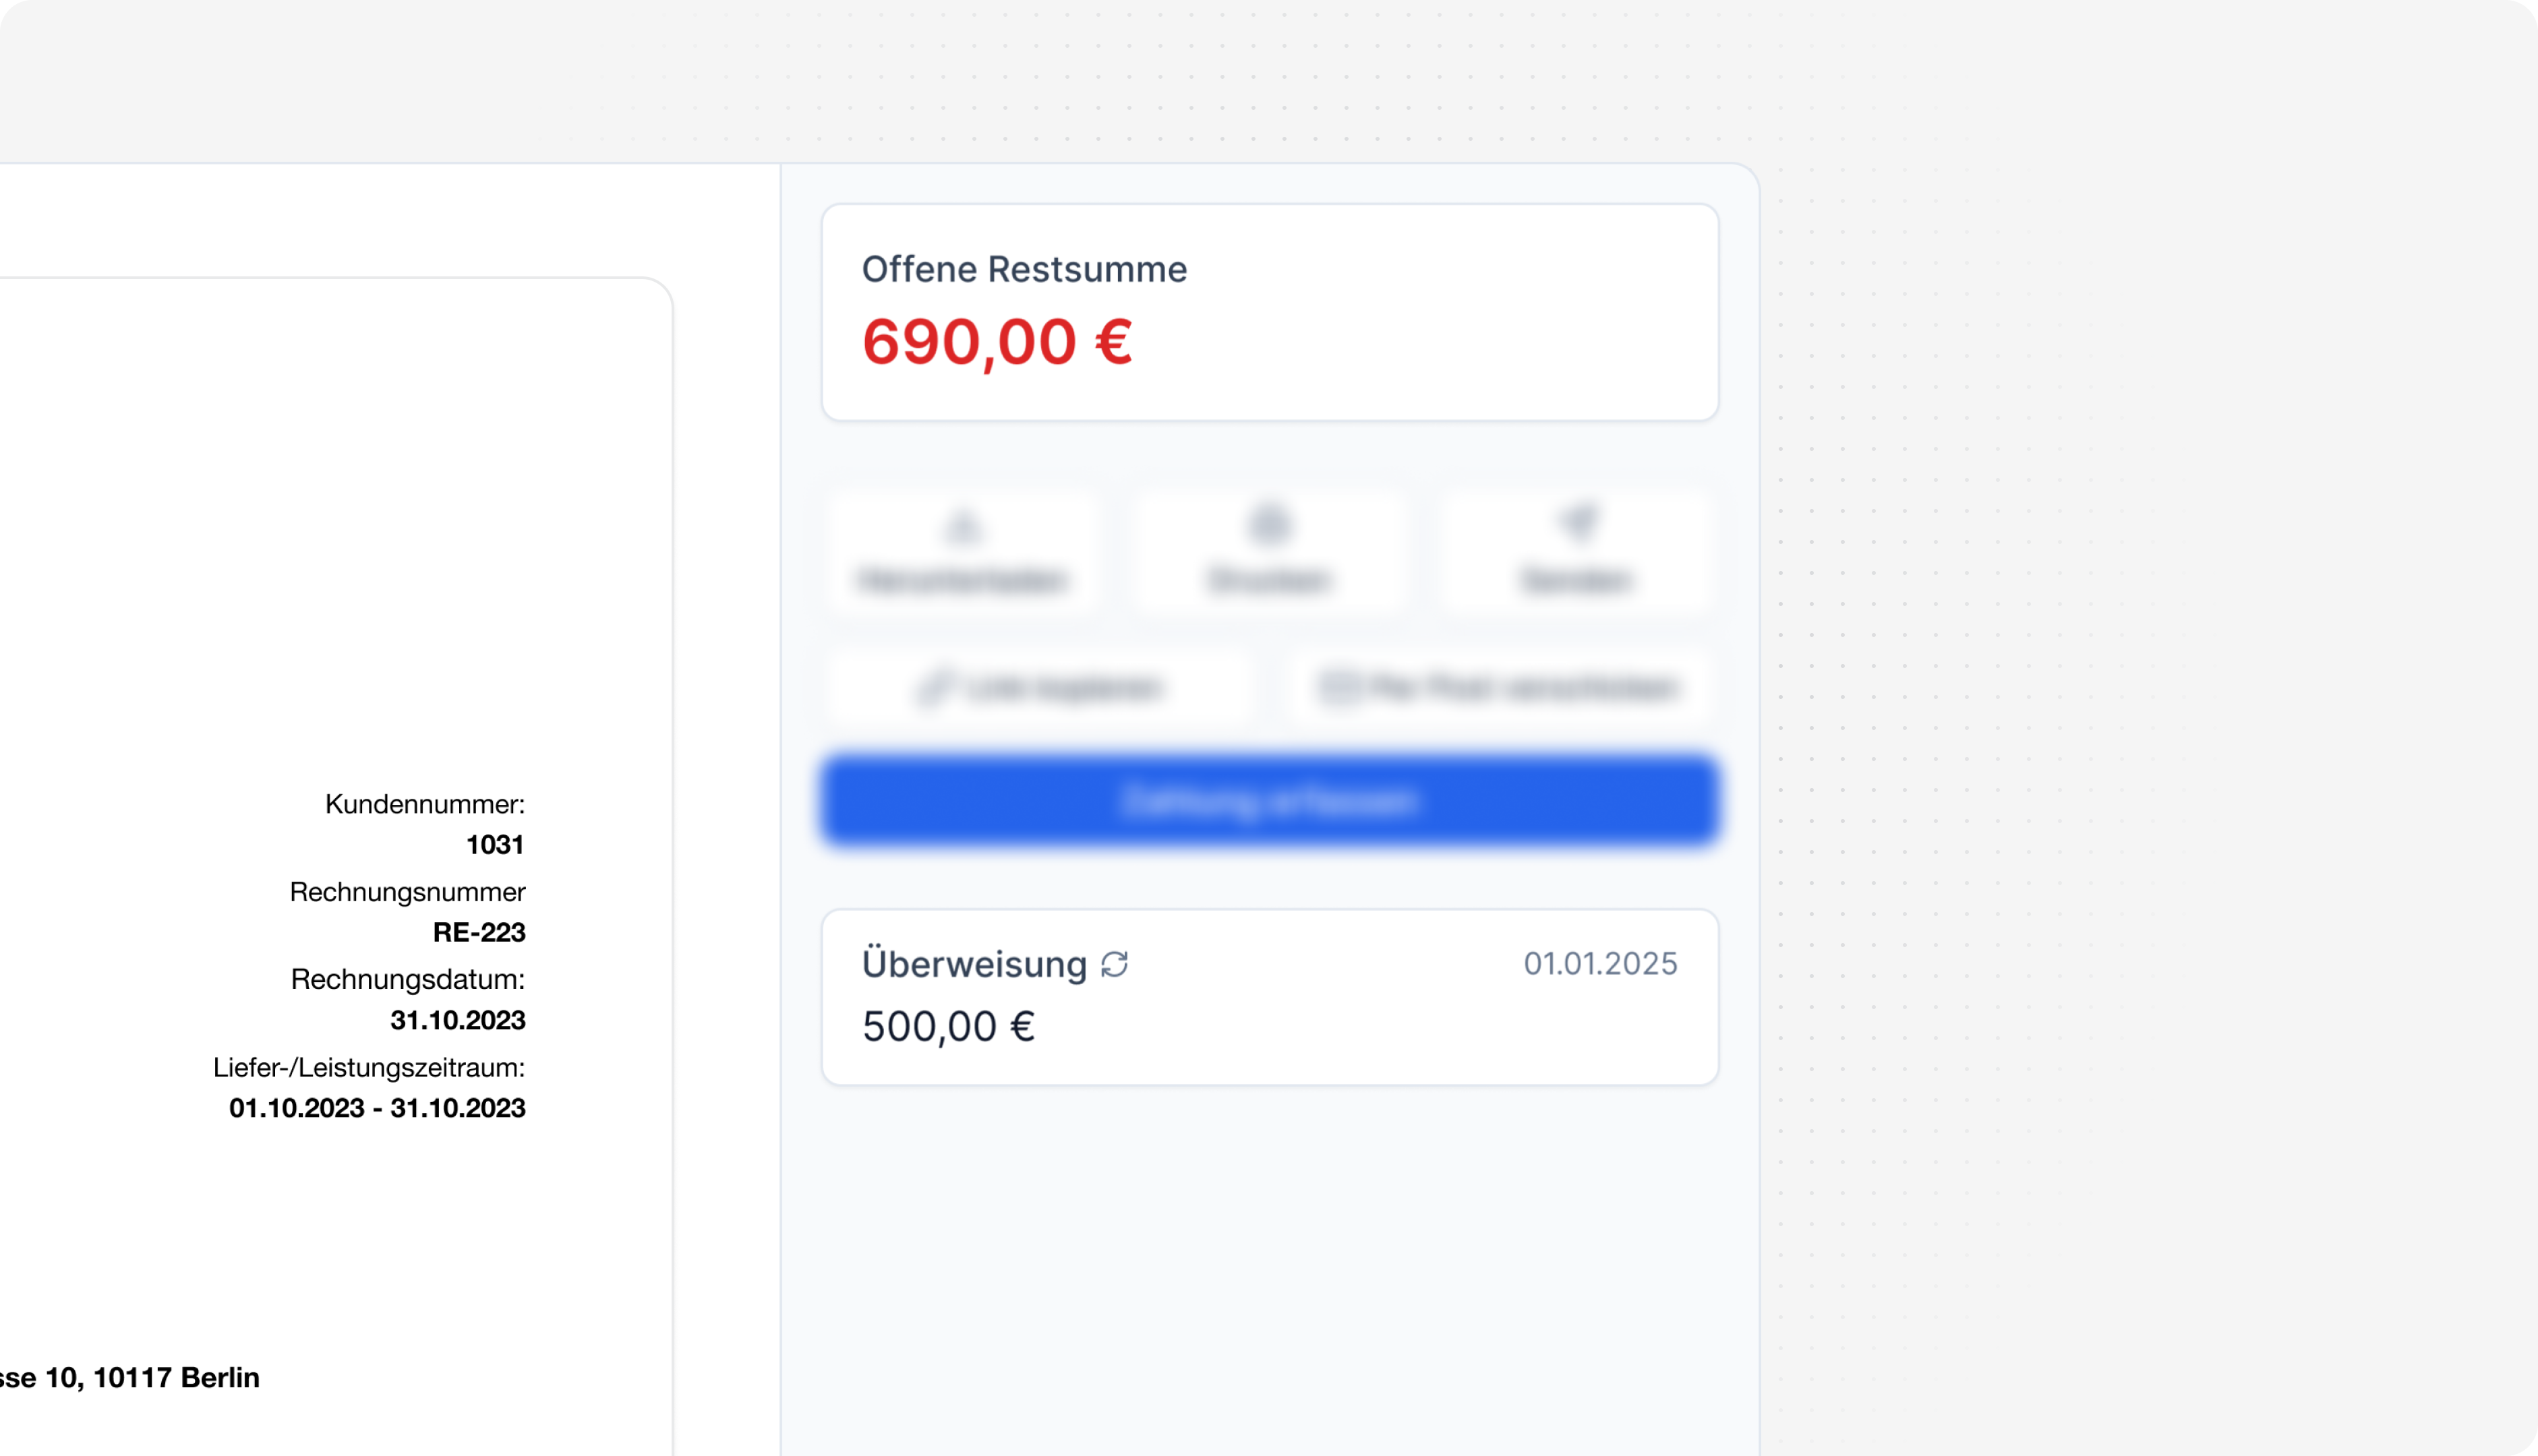Select the Herunterladen button label
Screen dimensions: 2538x1456
[x=963, y=580]
